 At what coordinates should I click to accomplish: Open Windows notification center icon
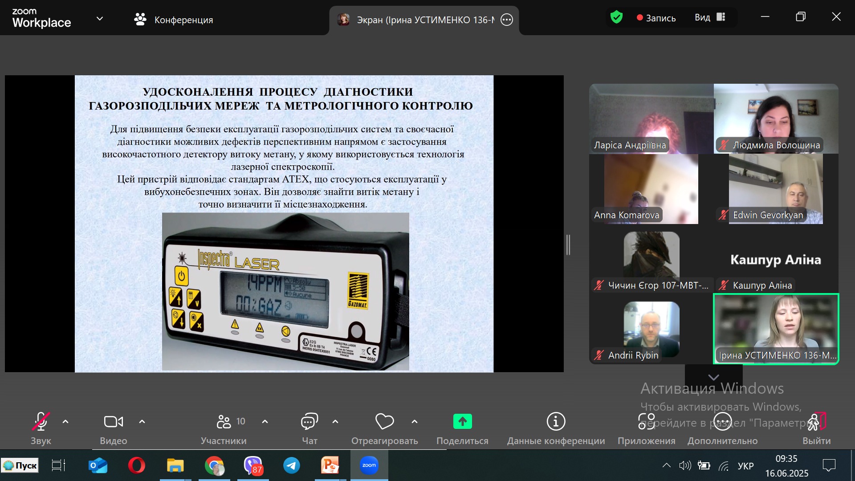tap(829, 466)
